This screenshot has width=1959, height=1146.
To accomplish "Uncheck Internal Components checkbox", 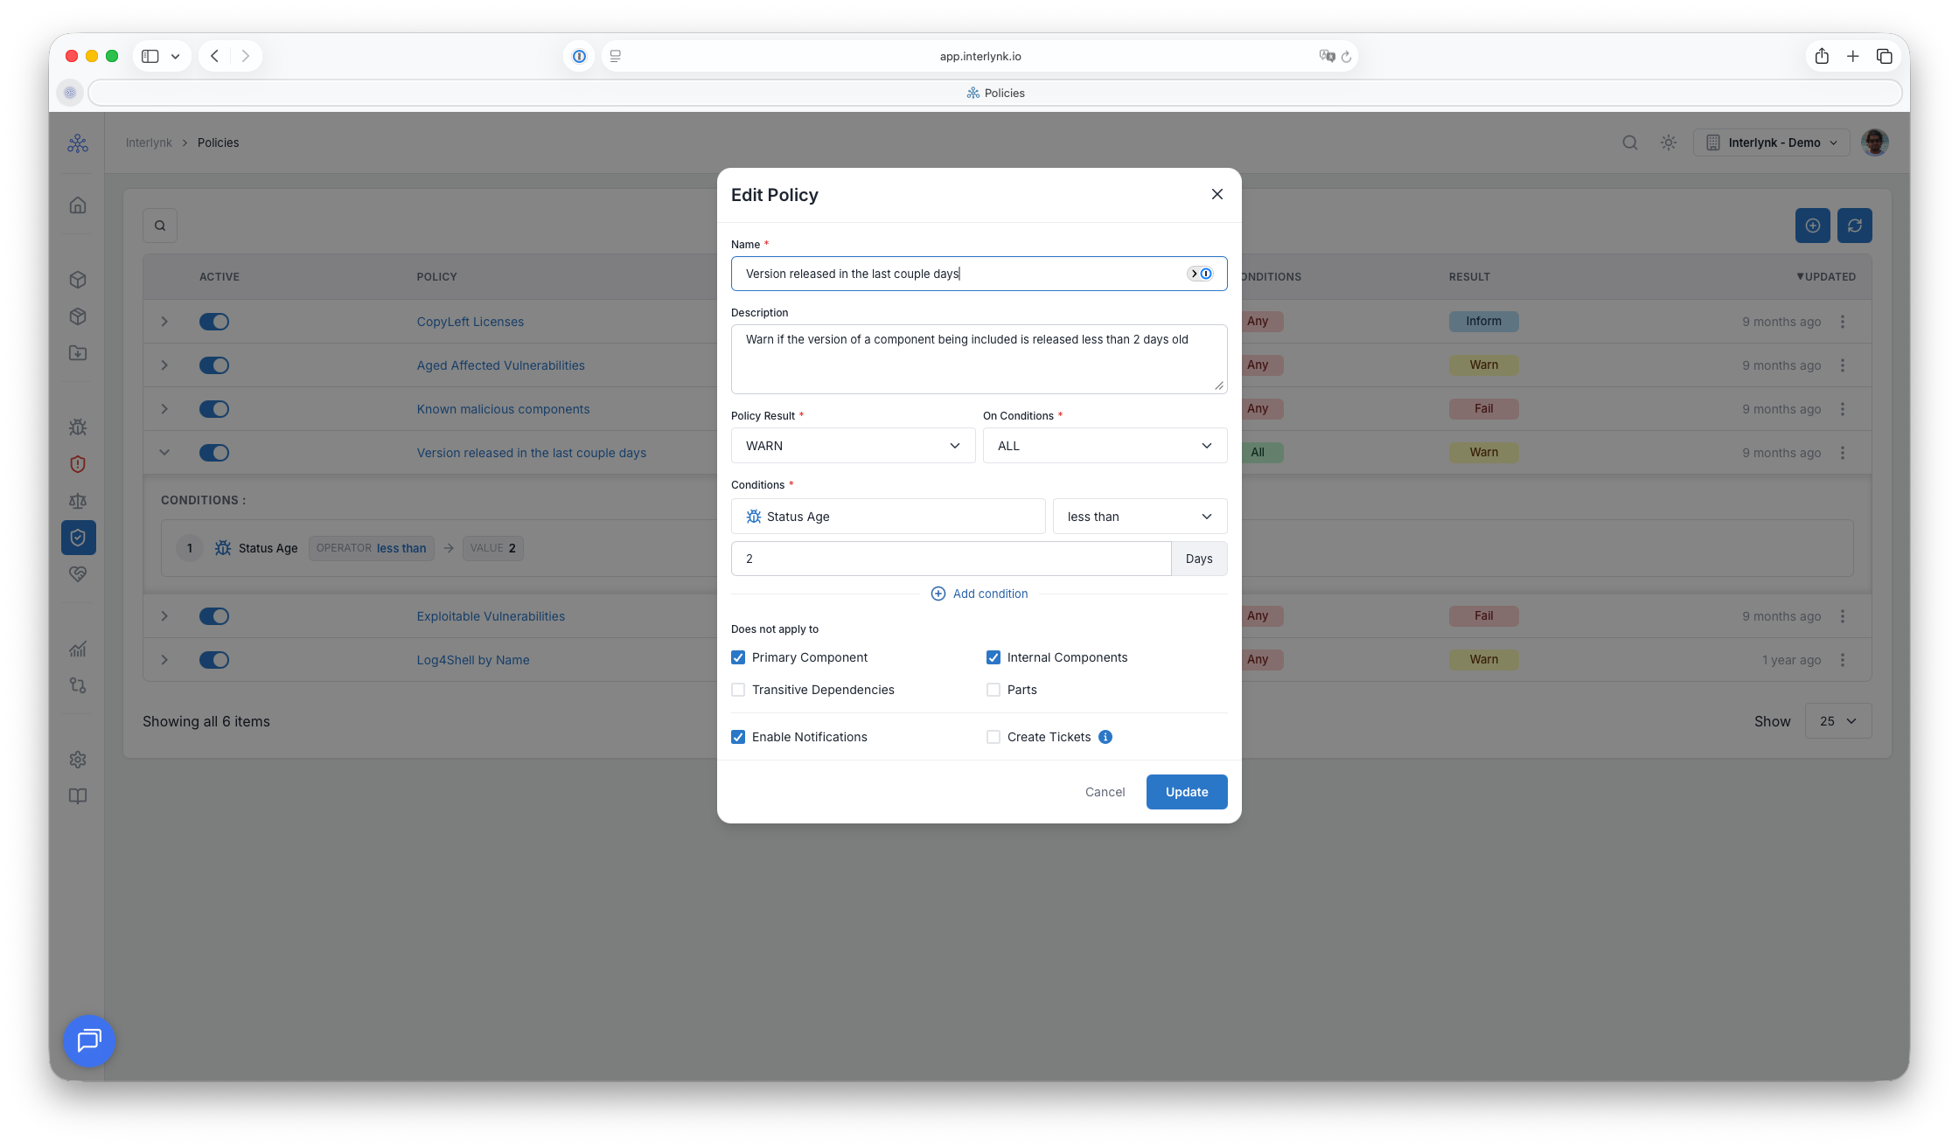I will [x=993, y=657].
